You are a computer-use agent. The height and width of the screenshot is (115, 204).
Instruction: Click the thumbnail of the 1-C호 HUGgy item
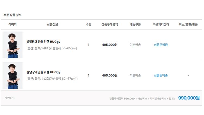pos(13,75)
